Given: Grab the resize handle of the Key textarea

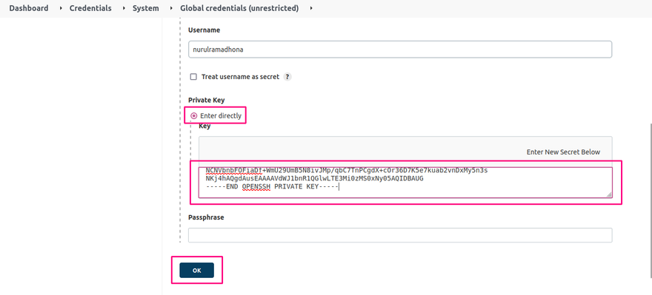Looking at the screenshot, I should (609, 194).
